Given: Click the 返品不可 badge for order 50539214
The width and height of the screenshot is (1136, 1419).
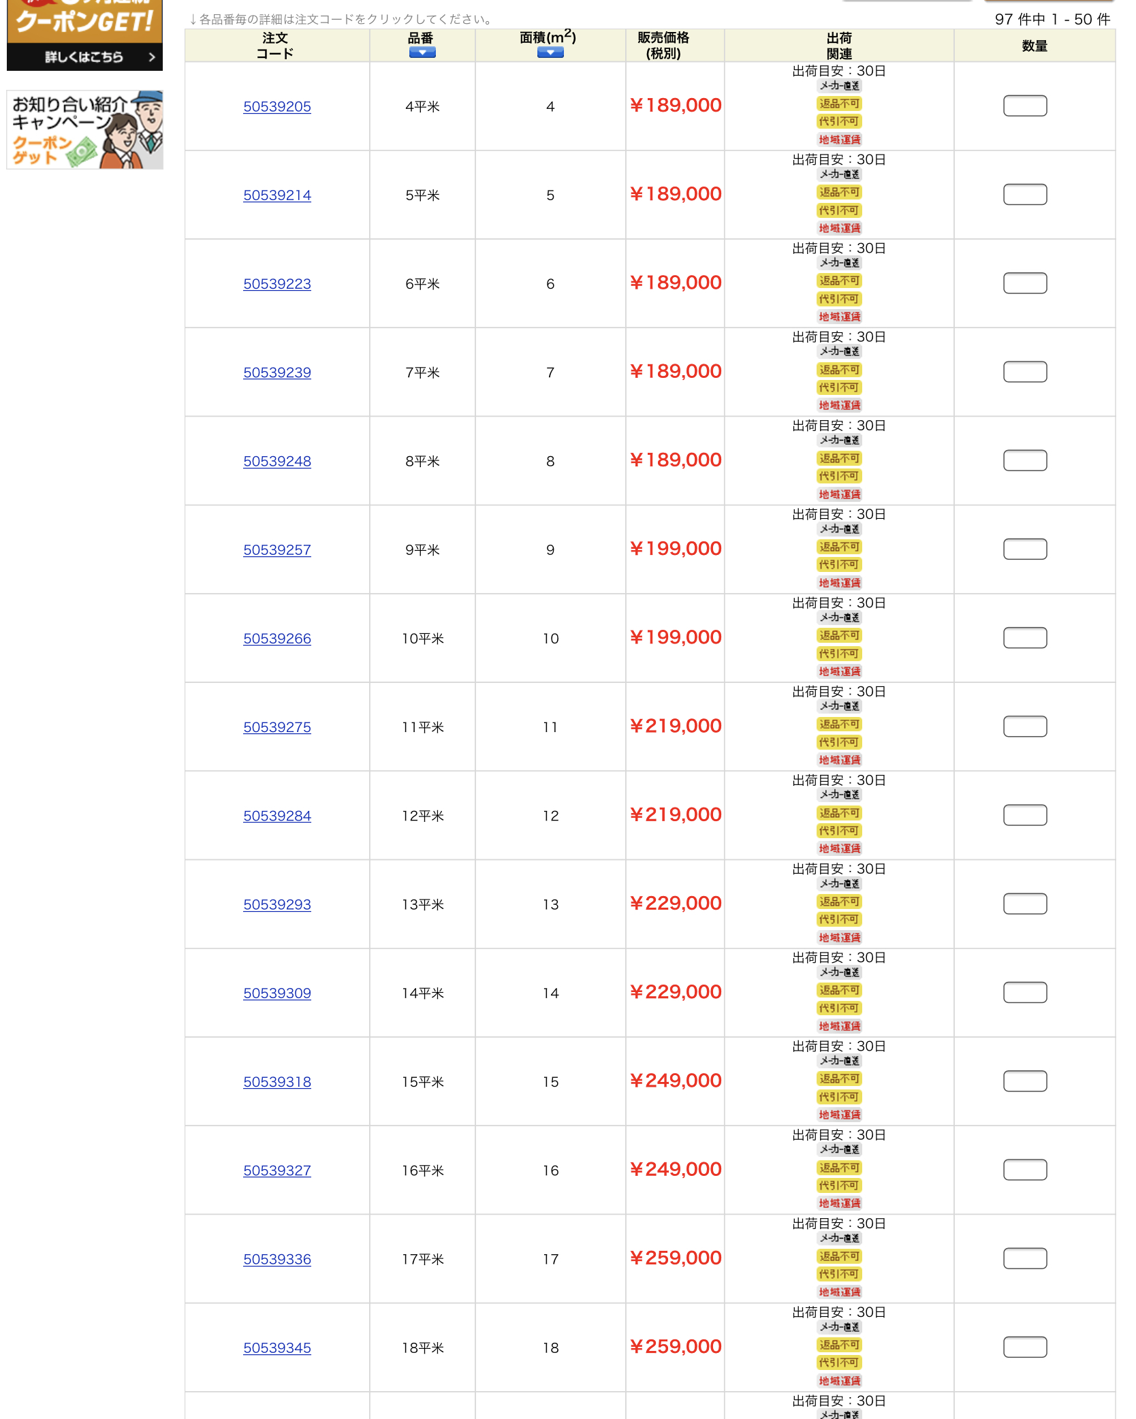Looking at the screenshot, I should click(x=839, y=193).
